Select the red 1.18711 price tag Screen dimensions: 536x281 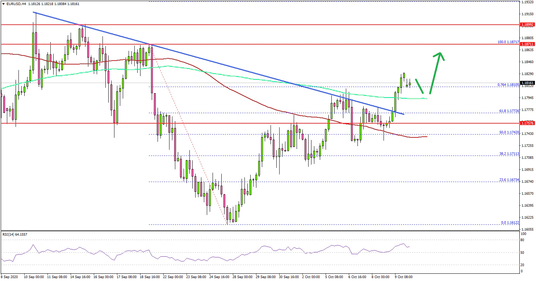pyautogui.click(x=527, y=44)
